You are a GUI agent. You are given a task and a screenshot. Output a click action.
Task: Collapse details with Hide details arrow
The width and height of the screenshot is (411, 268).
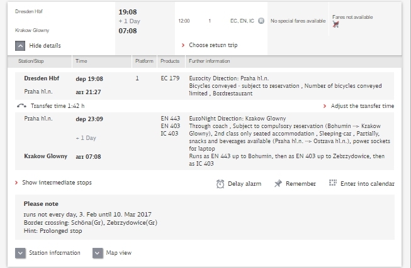point(20,46)
